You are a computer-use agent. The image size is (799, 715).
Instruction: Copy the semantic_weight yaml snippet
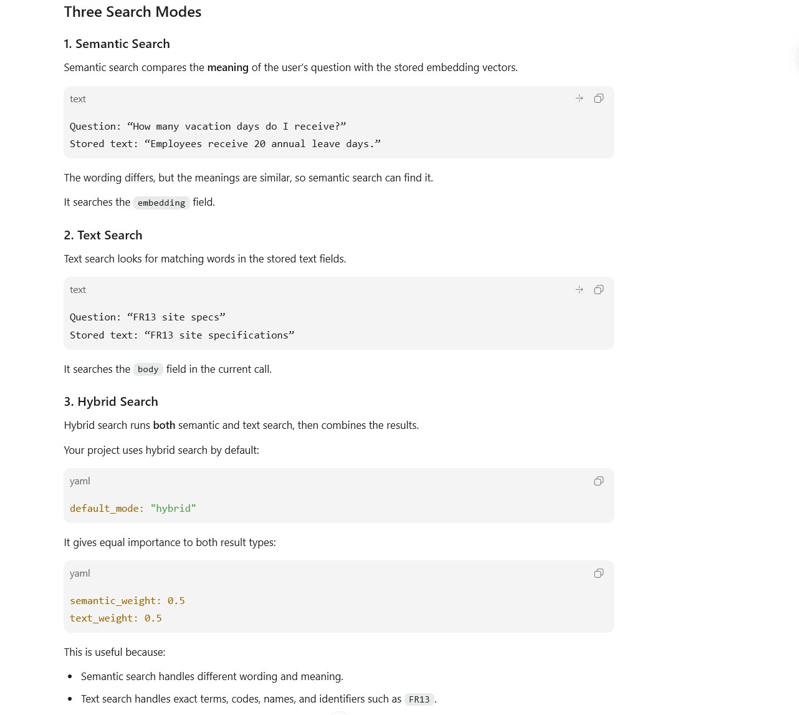tap(598, 573)
